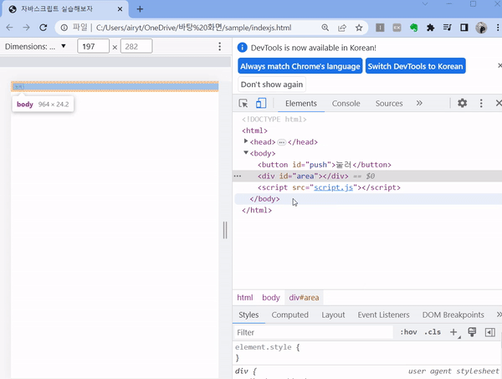Switch to the Layout tab
The height and width of the screenshot is (379, 502).
coord(333,315)
